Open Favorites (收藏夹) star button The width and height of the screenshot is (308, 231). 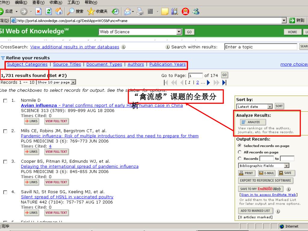(x=97, y=11)
